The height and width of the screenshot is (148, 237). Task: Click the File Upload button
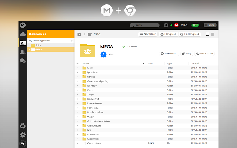[168, 34]
